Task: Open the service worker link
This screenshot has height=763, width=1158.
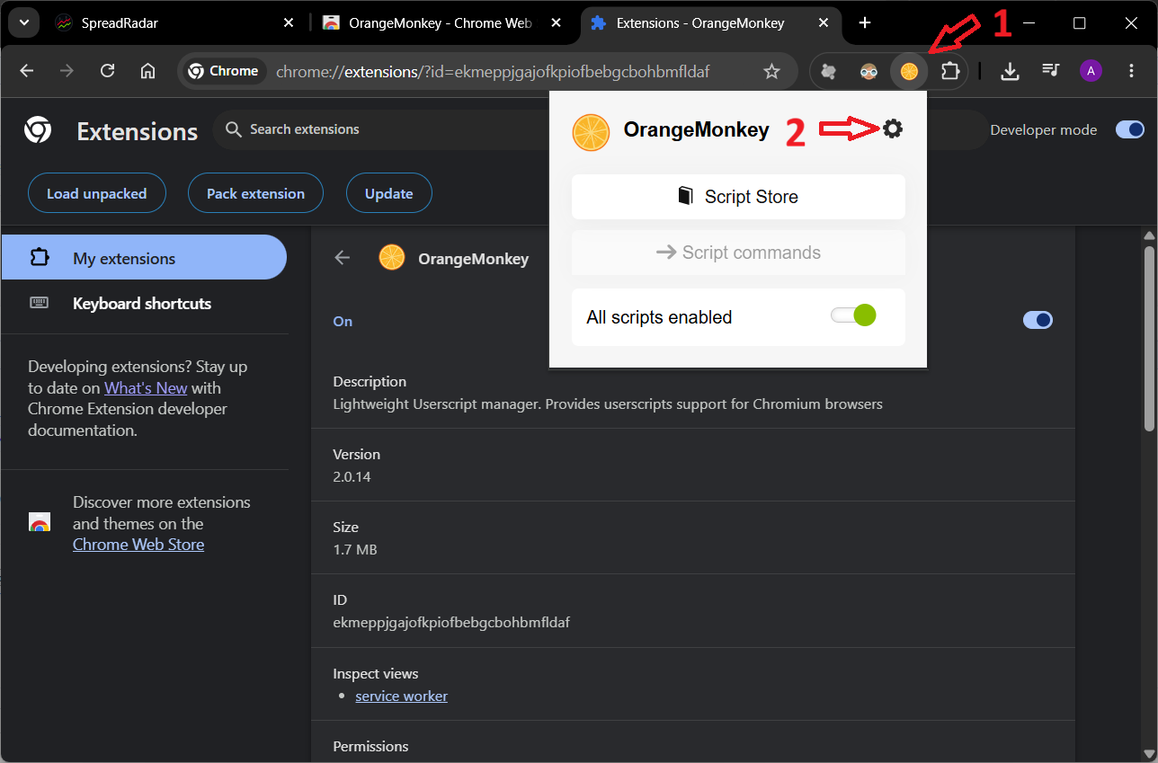Action: (x=401, y=696)
